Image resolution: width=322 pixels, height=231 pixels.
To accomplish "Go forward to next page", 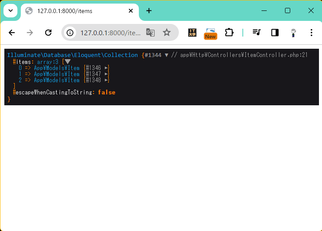I will tap(30, 33).
